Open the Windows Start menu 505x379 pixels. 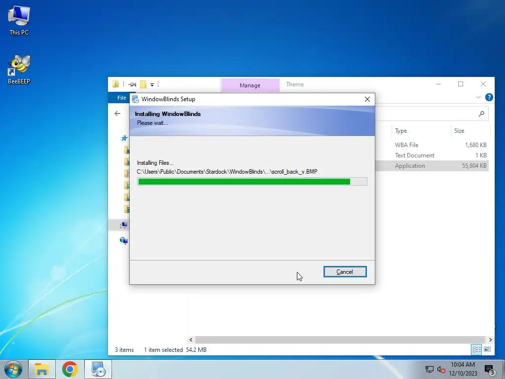pos(13,369)
